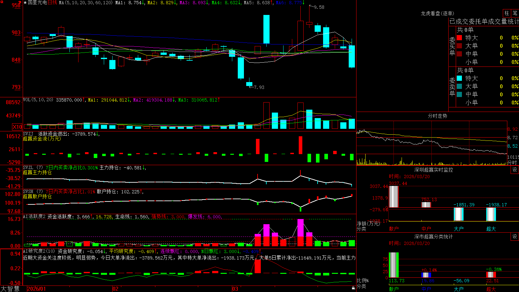Click the teal 大单 sell-order swatch
The image size is (519, 292).
tap(459, 86)
